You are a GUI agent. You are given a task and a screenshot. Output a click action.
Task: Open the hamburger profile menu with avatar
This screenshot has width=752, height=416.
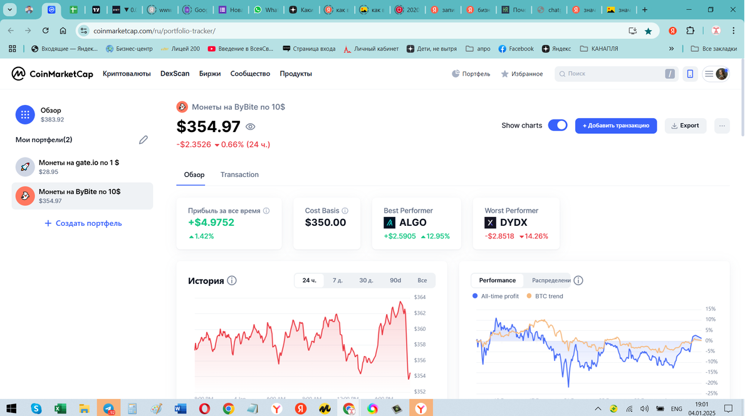click(x=715, y=74)
